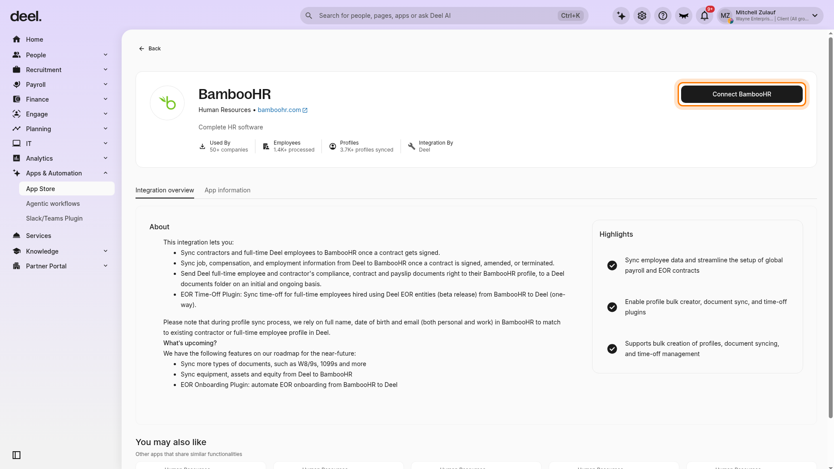Click the 'Profiles 3.7K+ profiles synced' stat
The image size is (834, 469).
click(x=361, y=146)
